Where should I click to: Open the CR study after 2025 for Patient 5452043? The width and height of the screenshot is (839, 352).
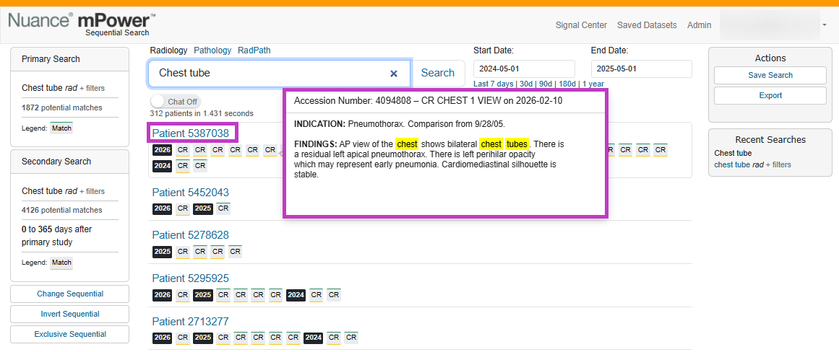[x=224, y=208]
